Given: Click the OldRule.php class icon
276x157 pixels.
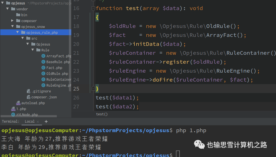Looking at the screenshot, I should pos(43,74).
